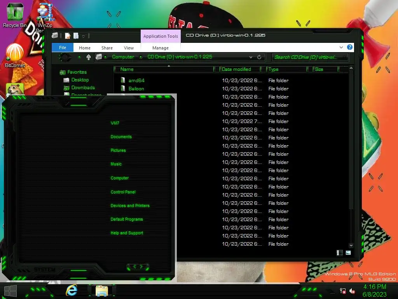Switch to the View ribbon tab

pyautogui.click(x=129, y=48)
